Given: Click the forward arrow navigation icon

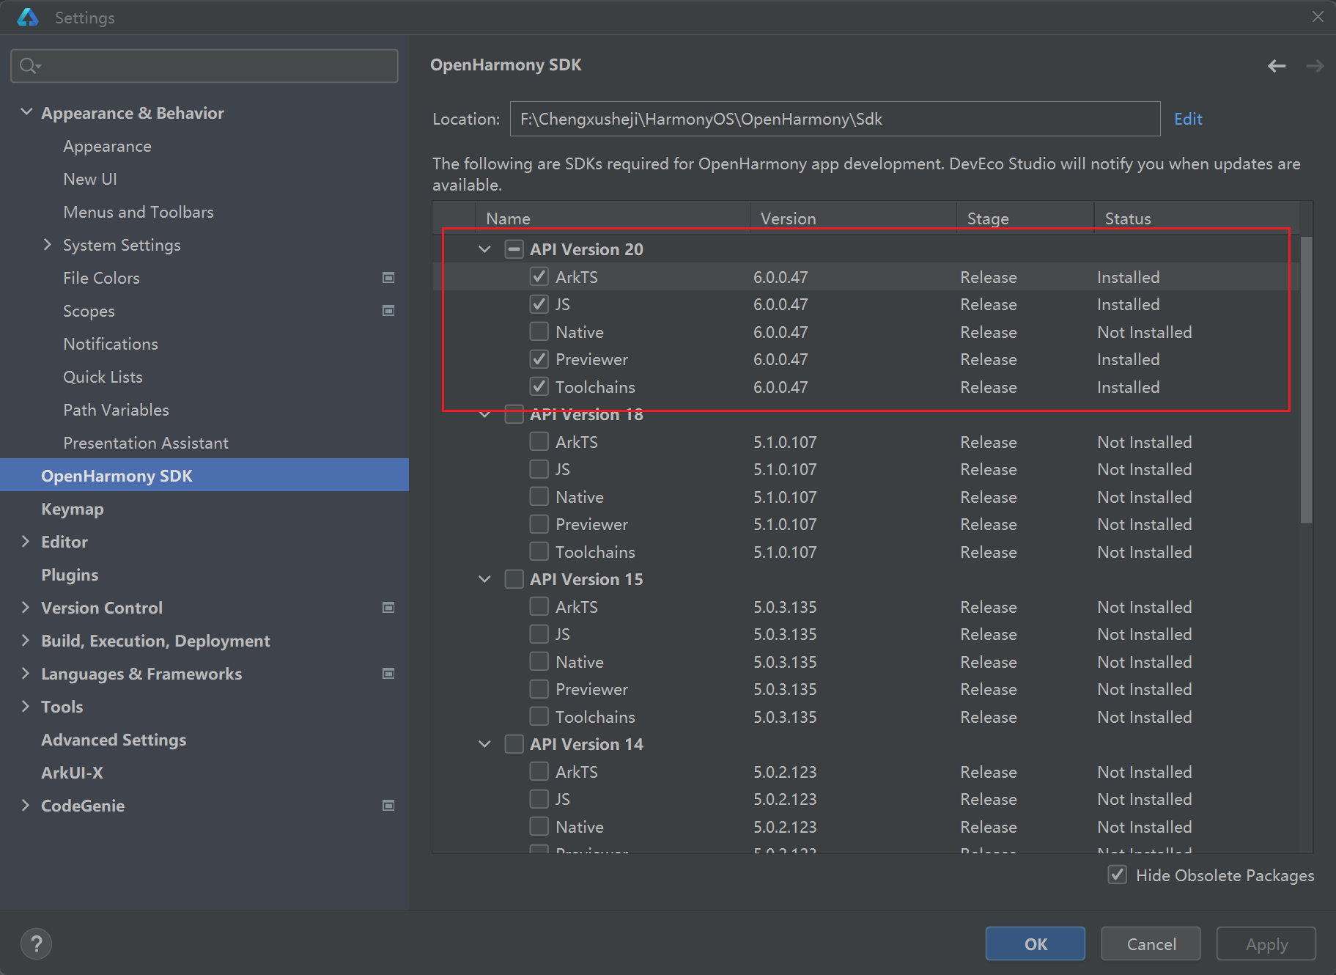Looking at the screenshot, I should tap(1315, 66).
